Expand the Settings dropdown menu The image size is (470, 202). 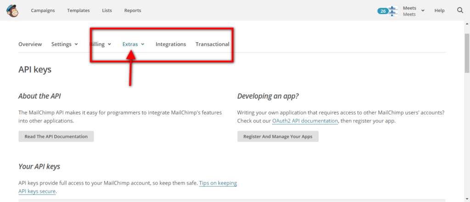click(64, 44)
